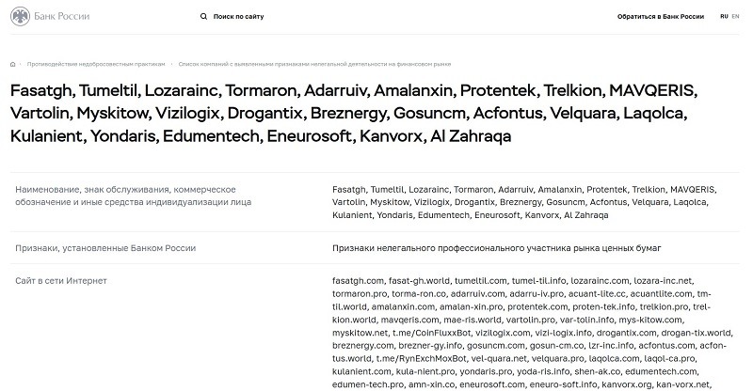The height and width of the screenshot is (391, 753).
Task: Click 'Признаки, установленные Банком России' label
Action: point(105,248)
